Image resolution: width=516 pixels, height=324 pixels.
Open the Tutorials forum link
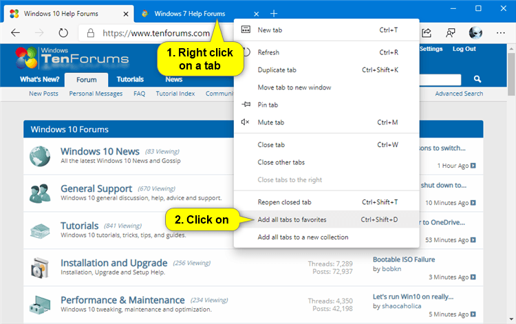(x=79, y=226)
